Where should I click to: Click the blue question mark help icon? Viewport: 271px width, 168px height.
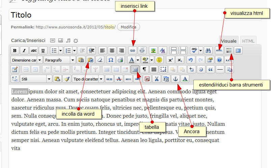tap(219, 60)
